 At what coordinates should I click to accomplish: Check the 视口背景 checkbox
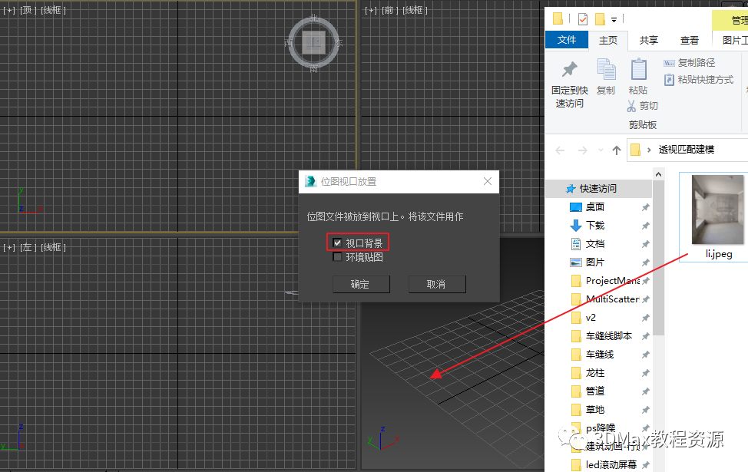pyautogui.click(x=337, y=243)
